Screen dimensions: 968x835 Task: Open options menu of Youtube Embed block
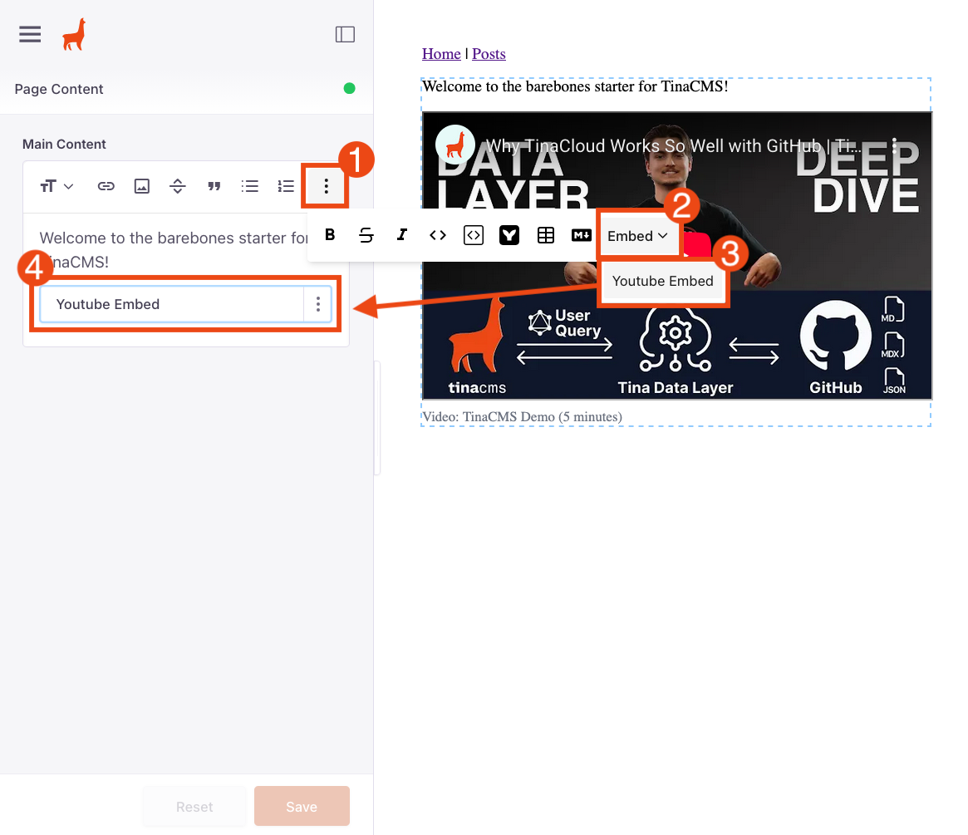318,304
